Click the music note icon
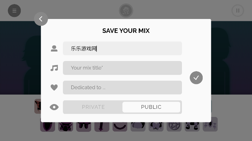The height and width of the screenshot is (141, 252). [x=54, y=68]
